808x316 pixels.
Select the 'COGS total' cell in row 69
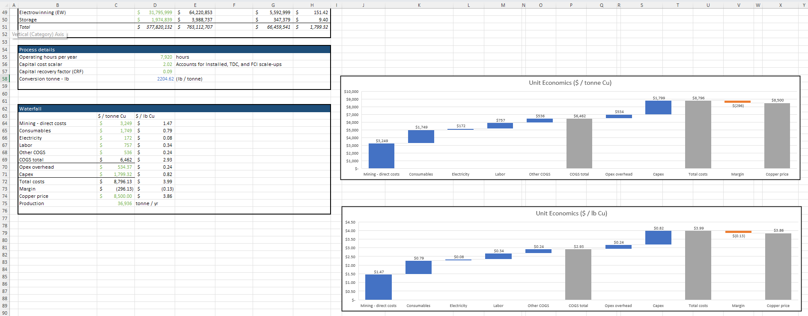tap(57, 160)
